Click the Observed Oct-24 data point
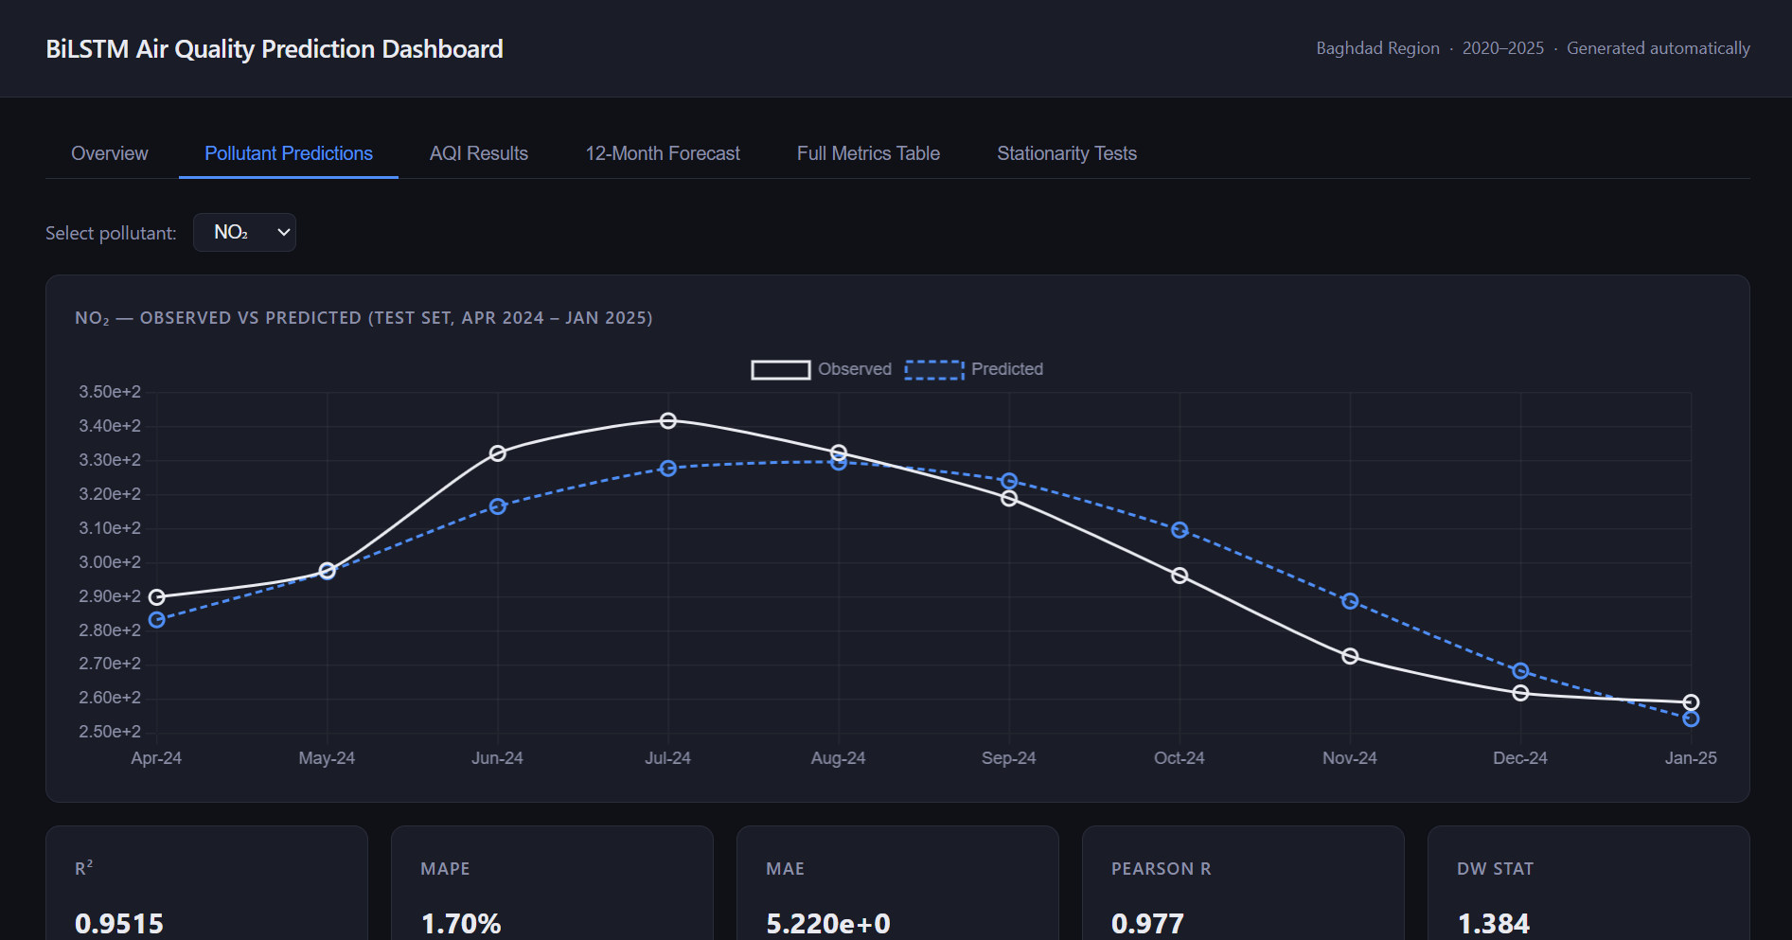The height and width of the screenshot is (940, 1792). click(1180, 576)
